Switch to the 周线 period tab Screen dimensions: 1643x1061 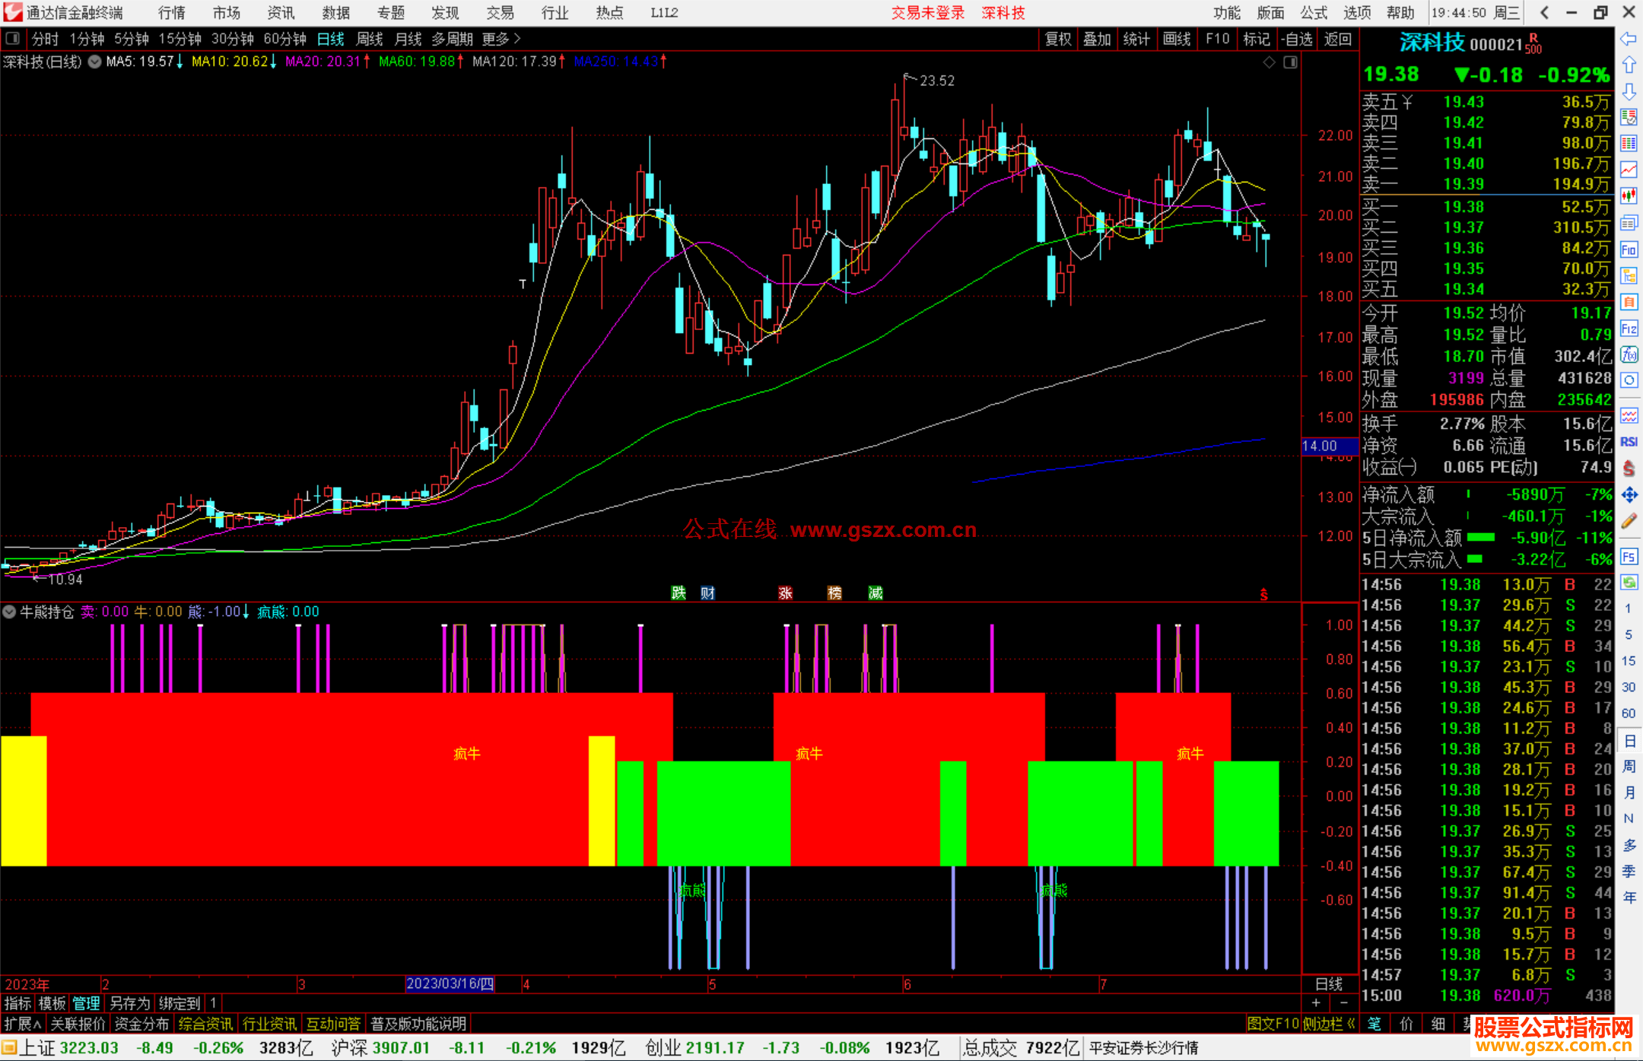369,38
